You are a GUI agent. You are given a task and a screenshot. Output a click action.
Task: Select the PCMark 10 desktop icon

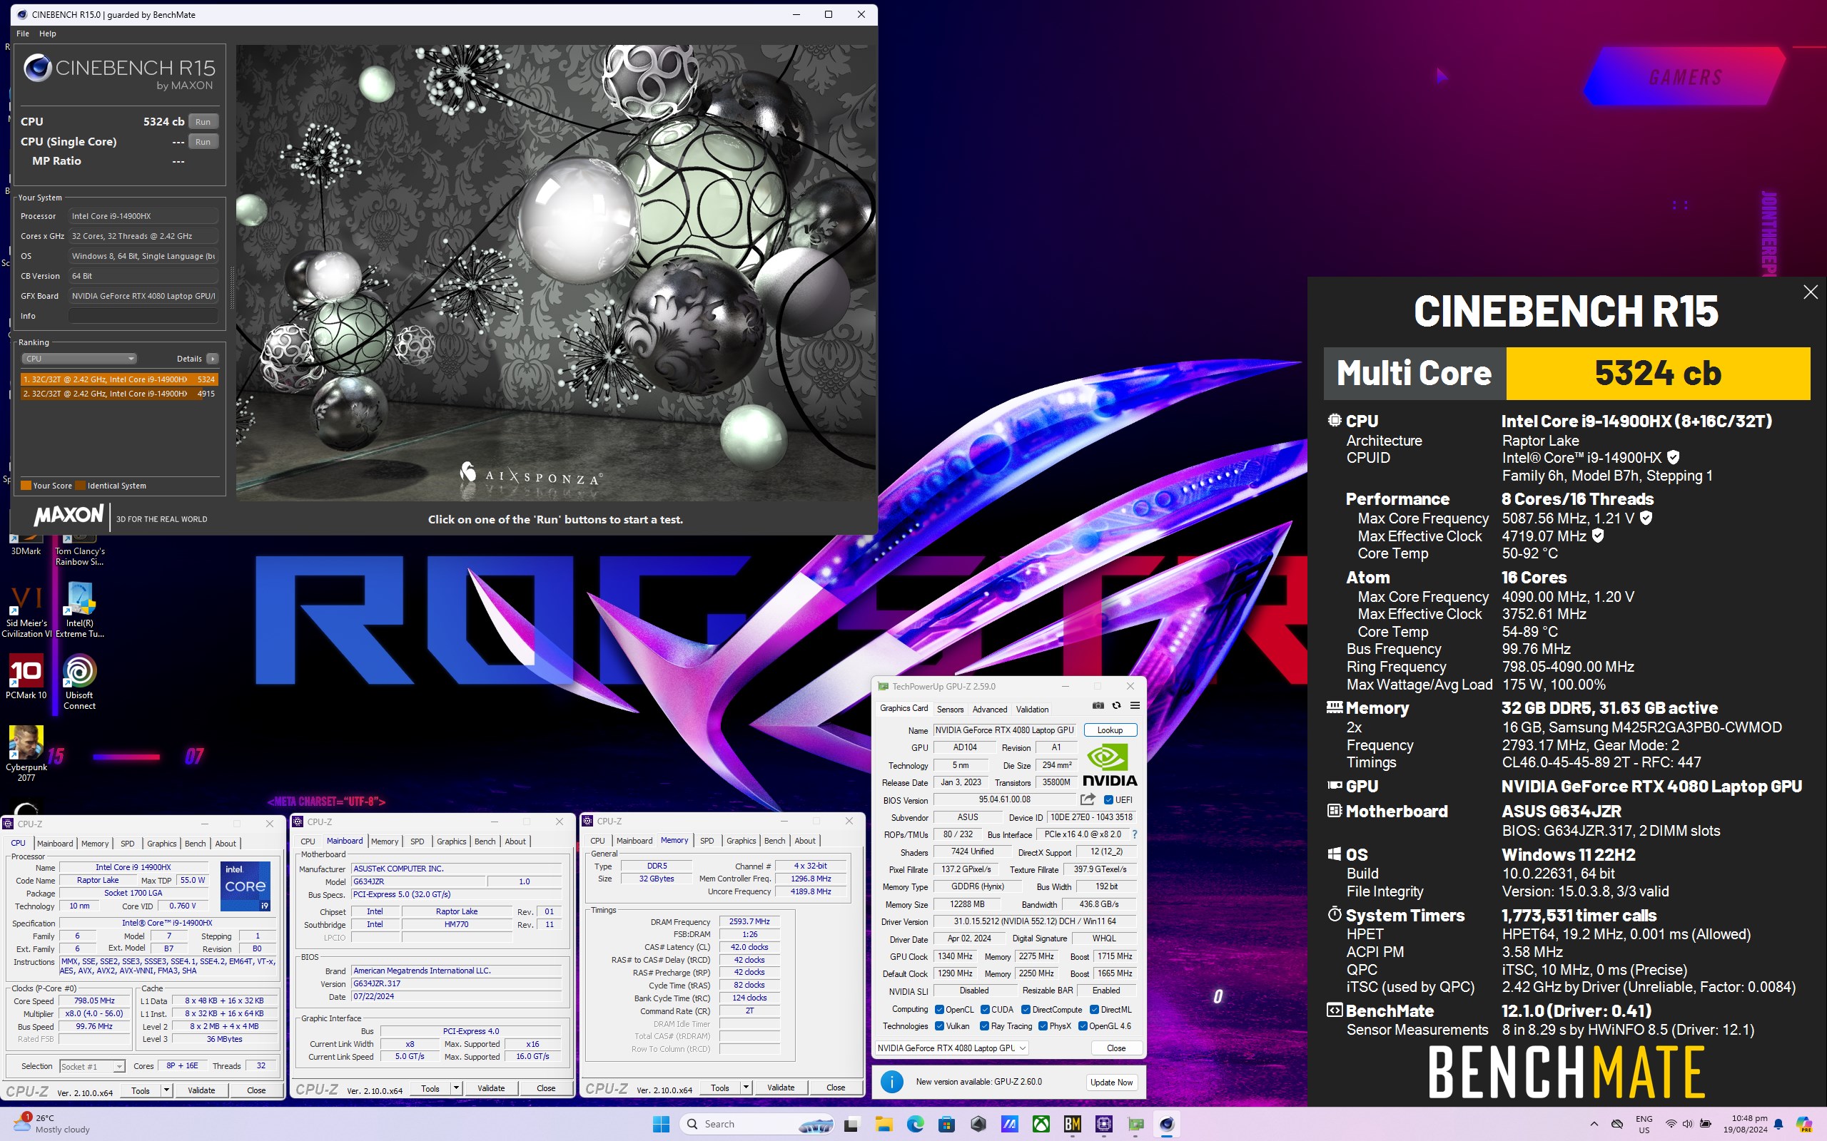coord(26,676)
